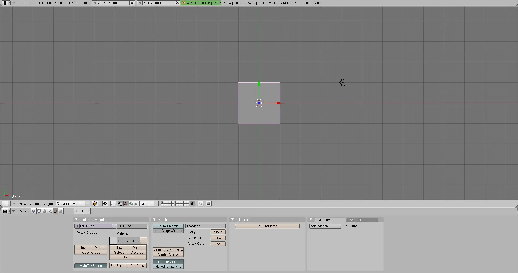Open the Logic panel context icon
The width and height of the screenshot is (518, 273).
tap(33, 211)
